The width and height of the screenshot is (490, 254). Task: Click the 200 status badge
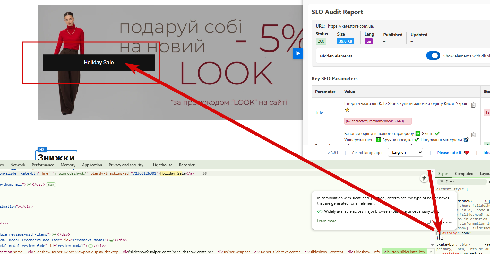(321, 41)
